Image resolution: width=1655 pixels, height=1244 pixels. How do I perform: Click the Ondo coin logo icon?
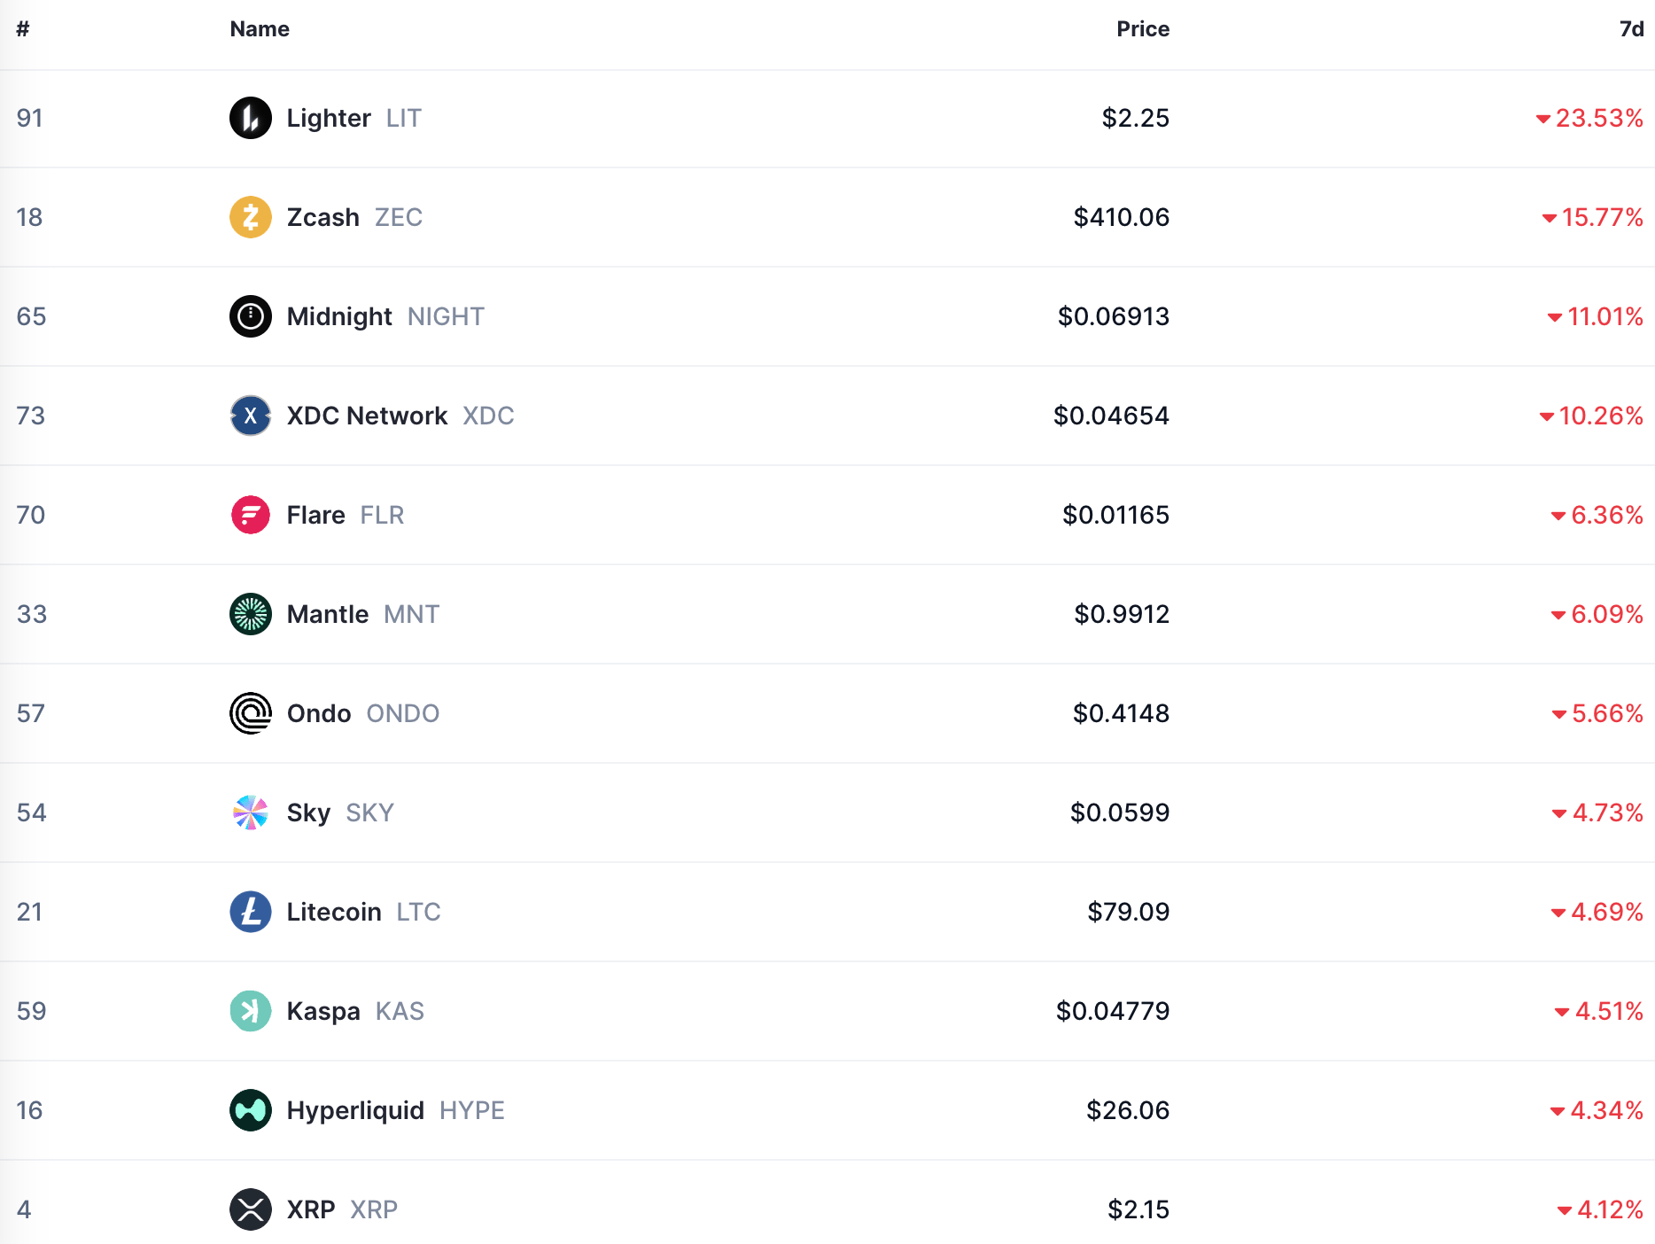pyautogui.click(x=251, y=713)
